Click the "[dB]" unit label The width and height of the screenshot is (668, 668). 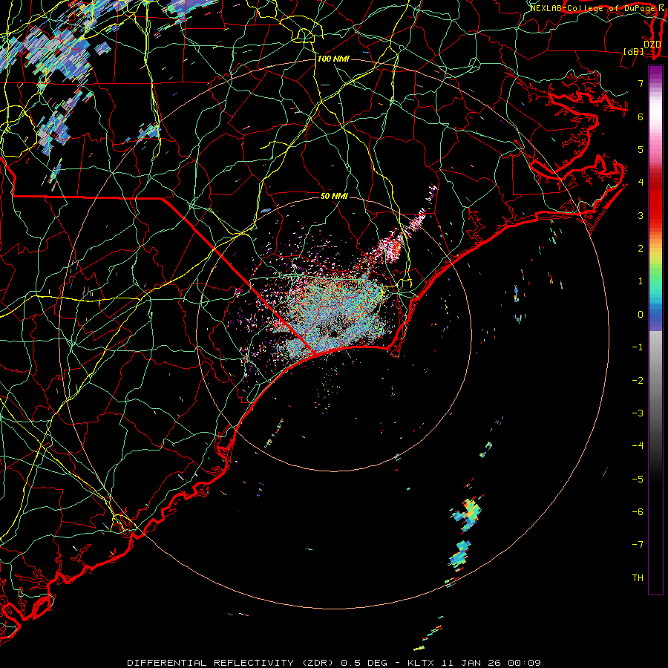(x=634, y=52)
